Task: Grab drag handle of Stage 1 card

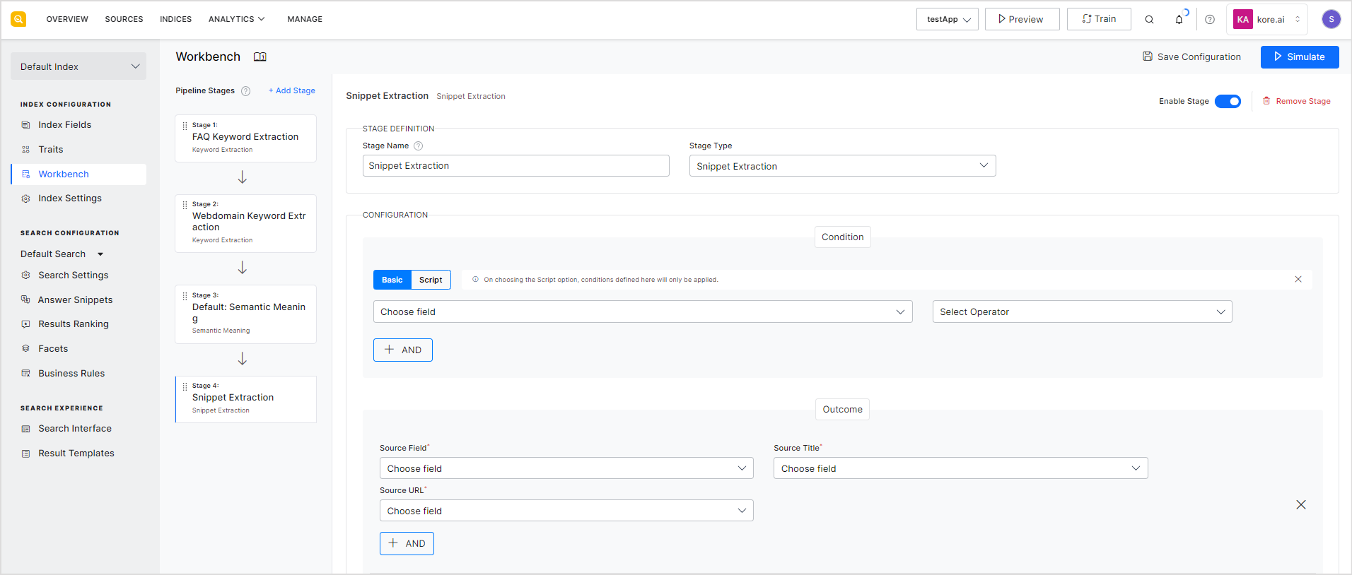Action: [x=185, y=126]
